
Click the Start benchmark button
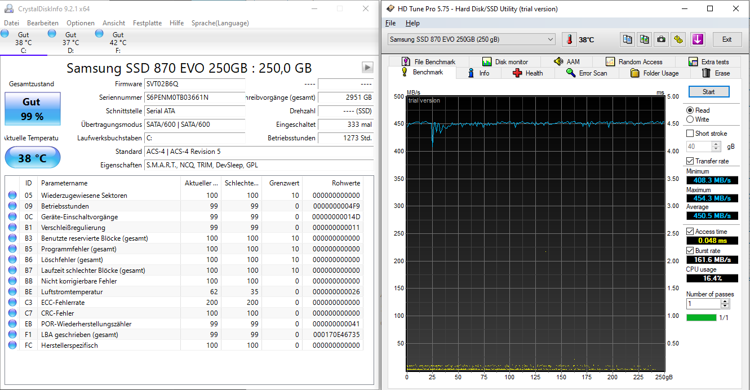point(708,92)
